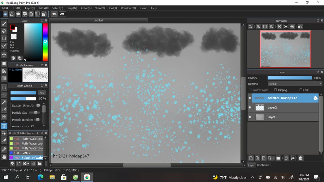This screenshot has height=182, width=324.
Task: Select the Brush tool in left toolbar
Action: 4,24
